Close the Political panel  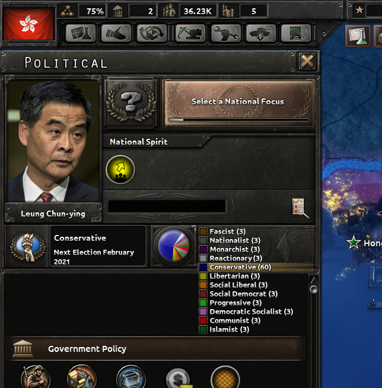[307, 61]
